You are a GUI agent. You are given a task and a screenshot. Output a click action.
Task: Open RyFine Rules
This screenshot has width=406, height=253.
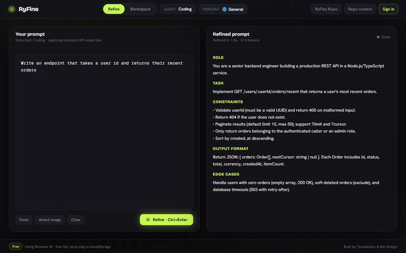click(x=326, y=9)
